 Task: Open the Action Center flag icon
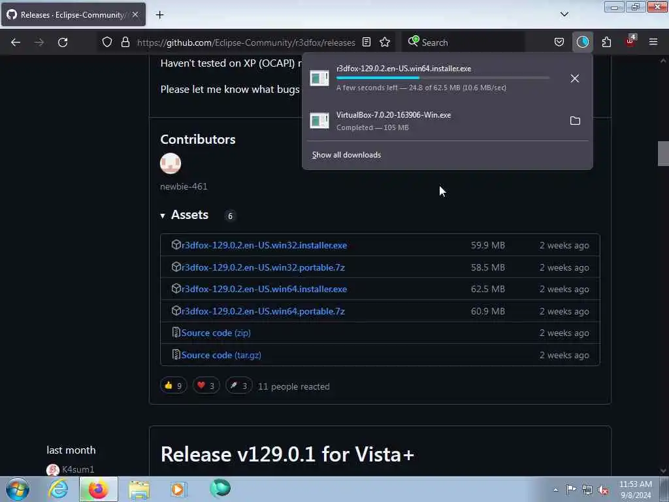[571, 490]
